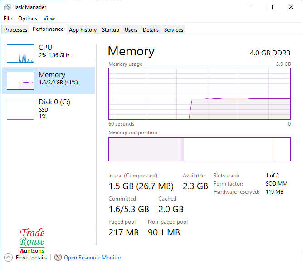302x269 pixels.
Task: Select the CPU mini graph thumbnail
Action: tap(20, 54)
